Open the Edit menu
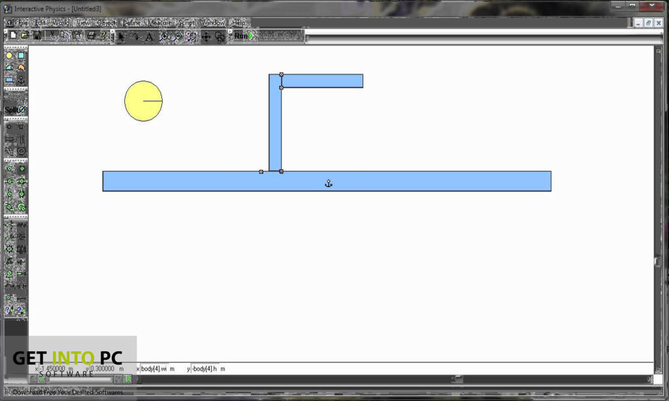The image size is (669, 401). click(x=41, y=23)
